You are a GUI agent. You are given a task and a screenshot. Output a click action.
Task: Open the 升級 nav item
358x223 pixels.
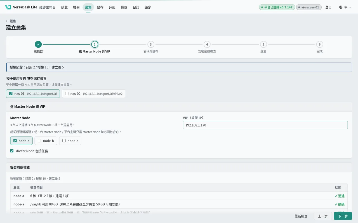click(112, 7)
